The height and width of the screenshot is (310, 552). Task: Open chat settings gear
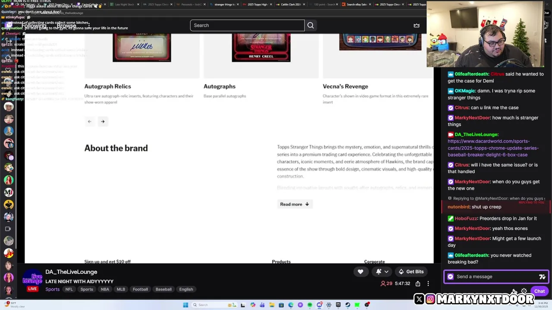(524, 291)
